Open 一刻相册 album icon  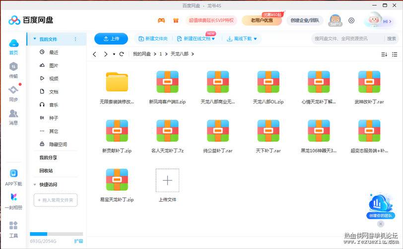pos(13,197)
